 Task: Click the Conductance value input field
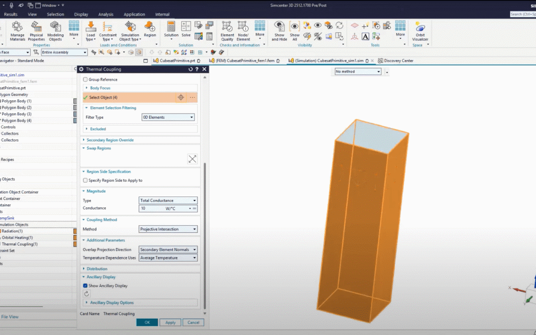151,208
